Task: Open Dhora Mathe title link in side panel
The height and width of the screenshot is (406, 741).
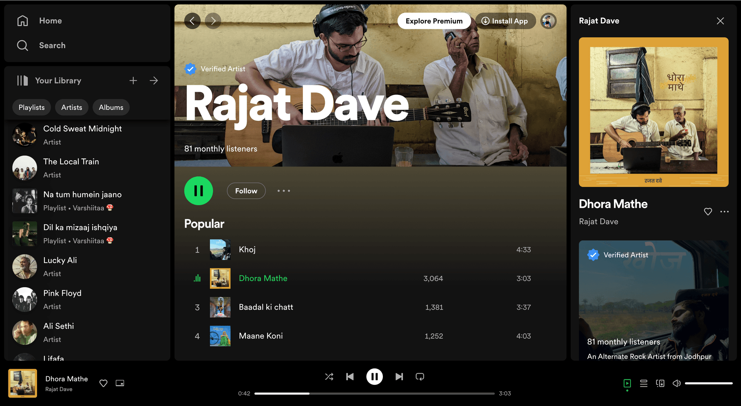Action: pyautogui.click(x=613, y=204)
